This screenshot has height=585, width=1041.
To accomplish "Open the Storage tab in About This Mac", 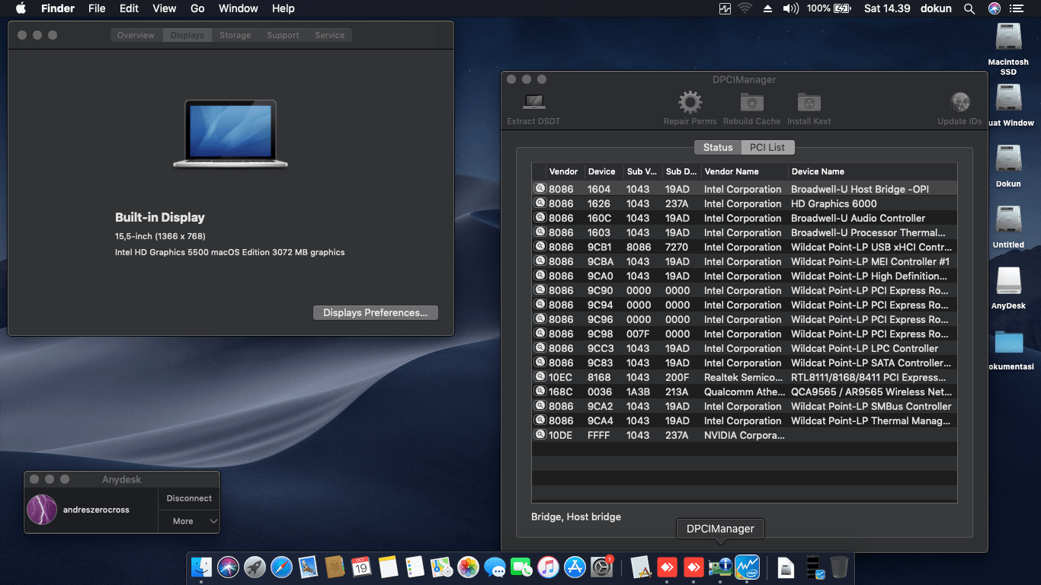I will pos(235,35).
